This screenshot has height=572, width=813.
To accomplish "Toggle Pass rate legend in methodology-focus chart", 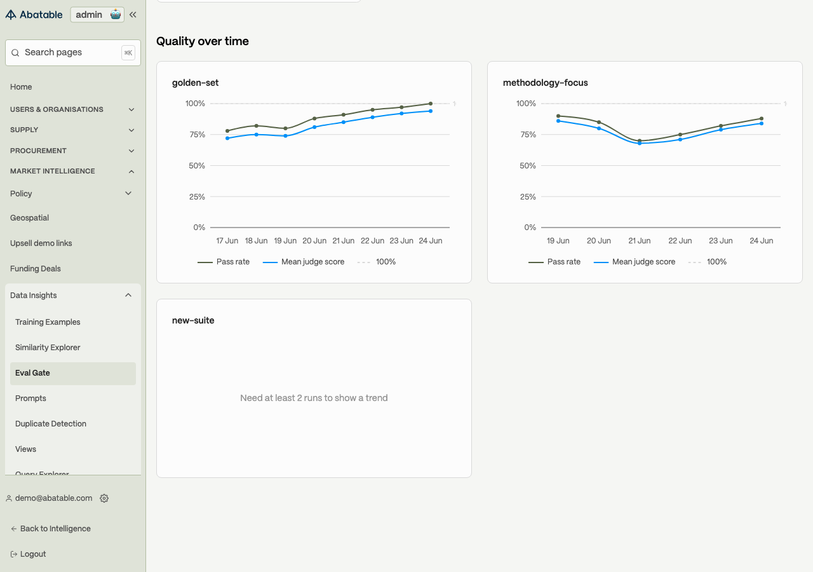I will (x=554, y=262).
